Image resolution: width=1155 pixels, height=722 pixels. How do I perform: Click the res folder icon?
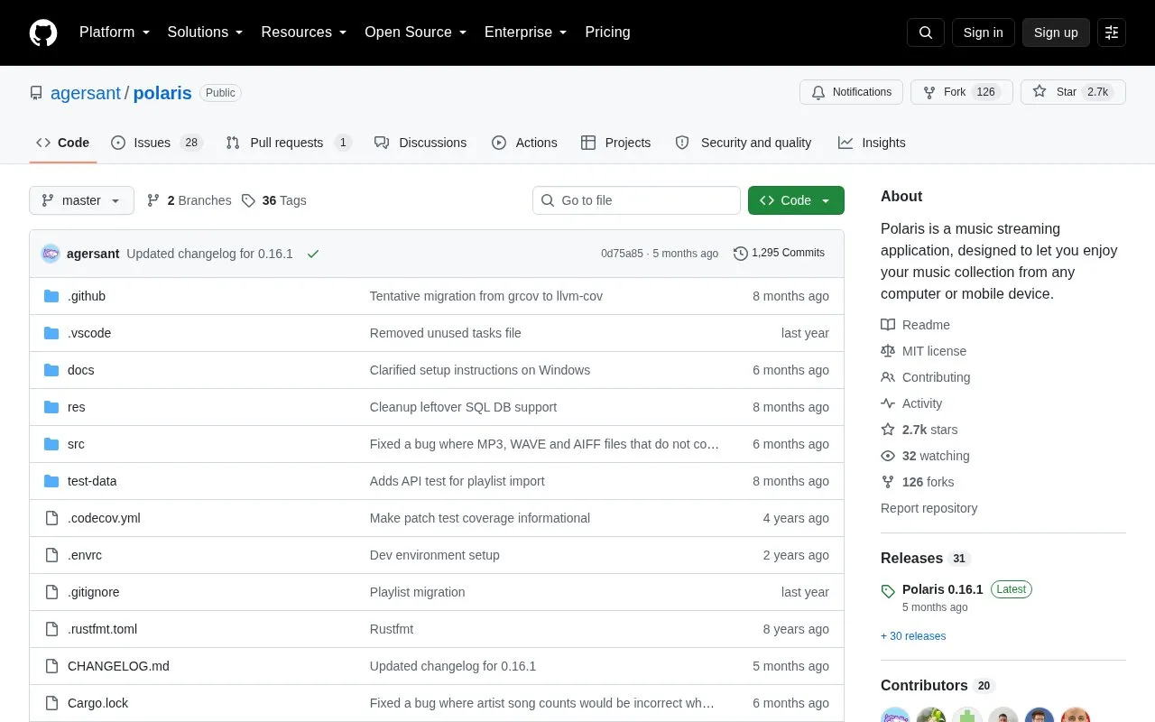[x=51, y=407]
